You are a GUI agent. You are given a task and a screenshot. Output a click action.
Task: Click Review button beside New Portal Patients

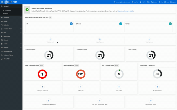coord(41,65)
